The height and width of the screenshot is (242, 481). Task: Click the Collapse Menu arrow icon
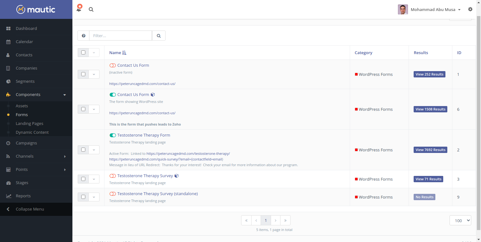8,209
